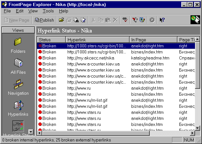Open the Tools menu
The image size is (202, 144).
(x=48, y=11)
